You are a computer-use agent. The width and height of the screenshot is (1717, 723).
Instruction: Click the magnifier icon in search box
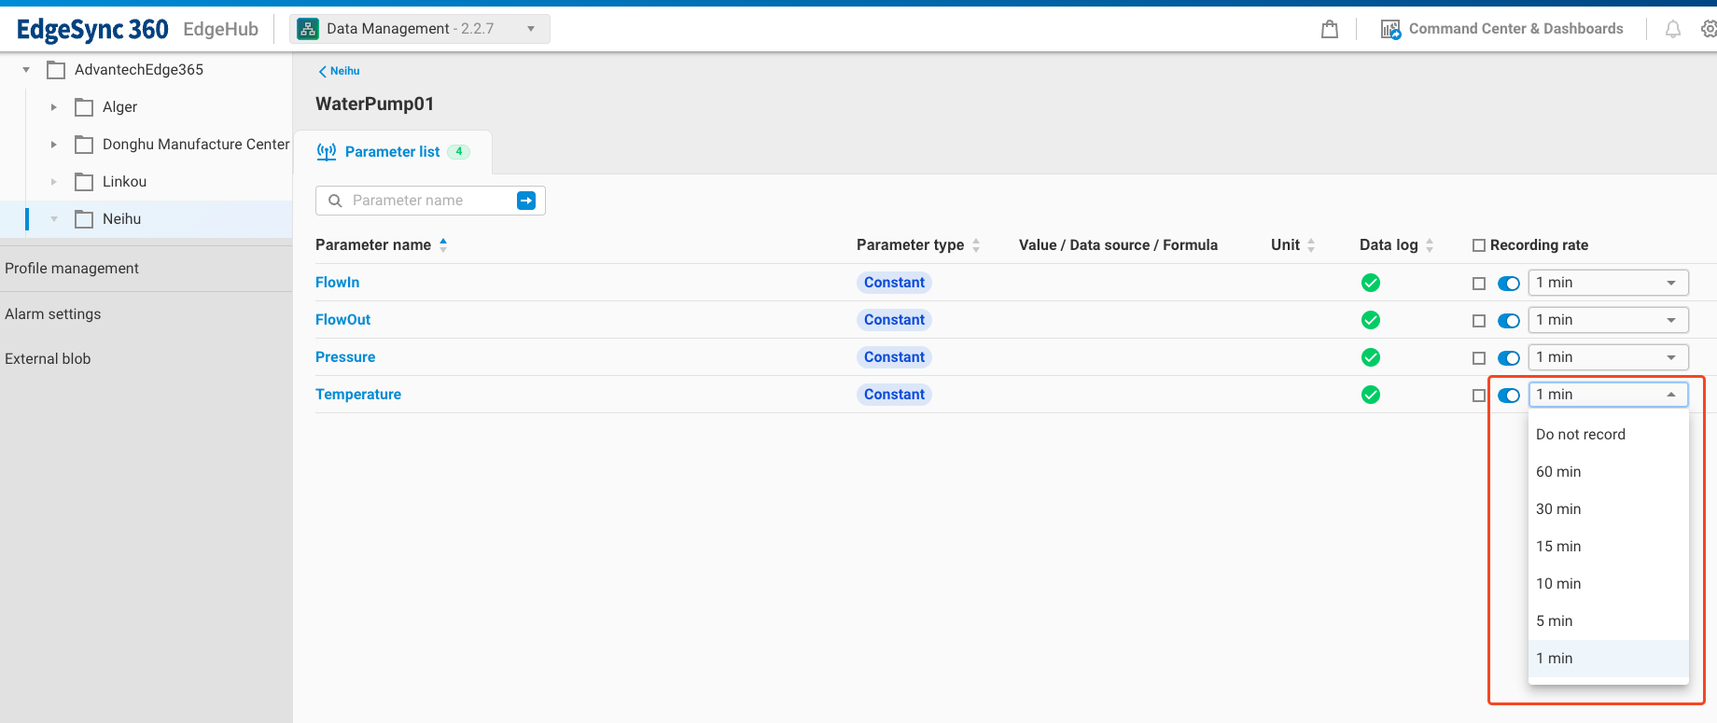(335, 201)
